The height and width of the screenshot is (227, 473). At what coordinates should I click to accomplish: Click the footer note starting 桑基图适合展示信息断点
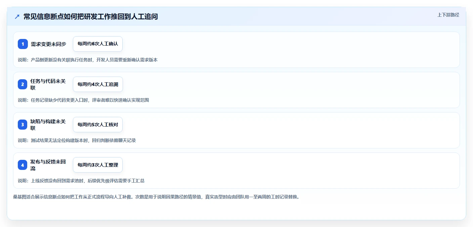[x=156, y=197]
